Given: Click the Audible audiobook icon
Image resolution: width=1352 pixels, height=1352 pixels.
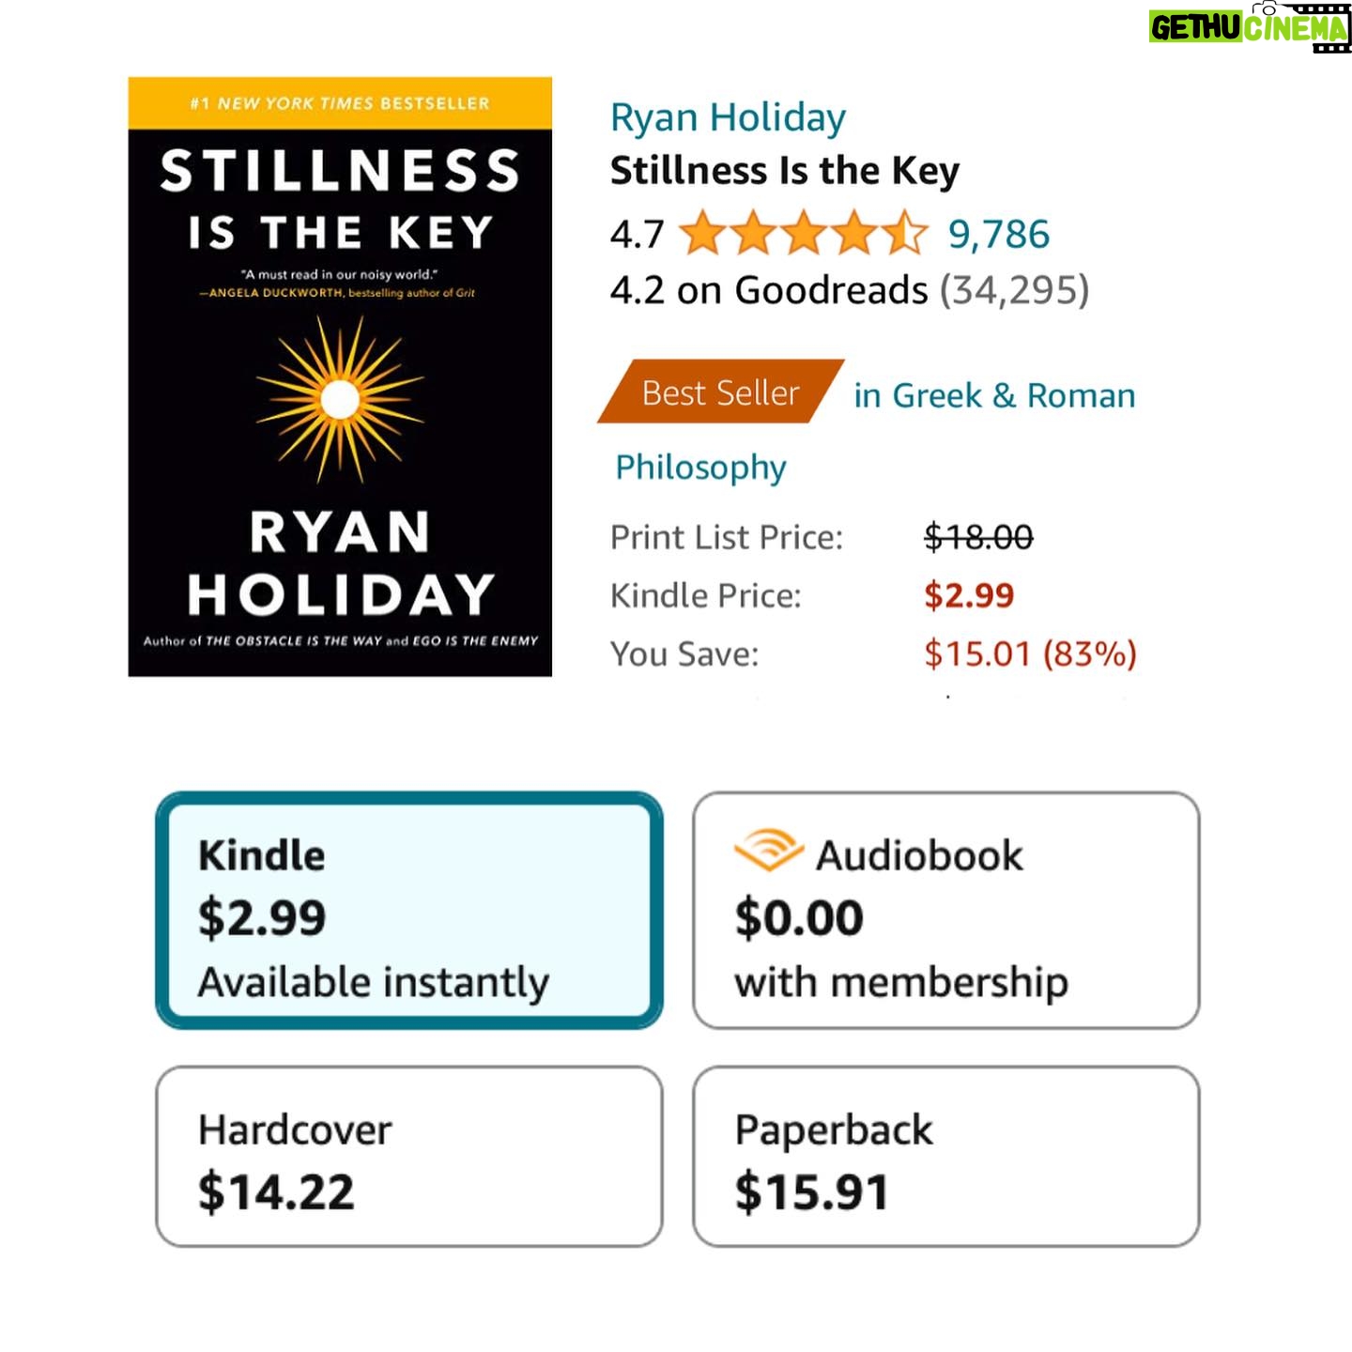Looking at the screenshot, I should click(768, 851).
